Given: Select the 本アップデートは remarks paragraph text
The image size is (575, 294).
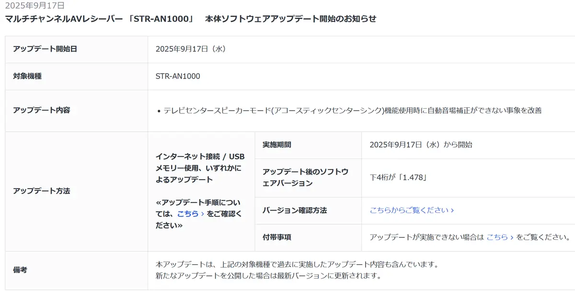Looking at the screenshot, I should click(x=297, y=270).
